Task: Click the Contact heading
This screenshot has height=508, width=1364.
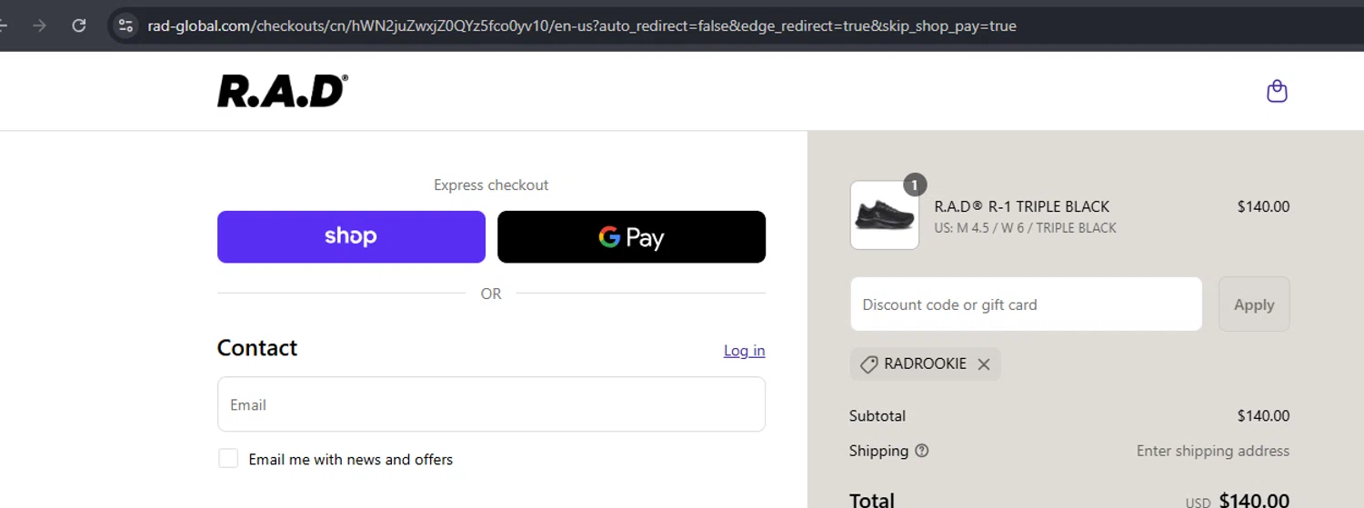Action: click(x=257, y=348)
